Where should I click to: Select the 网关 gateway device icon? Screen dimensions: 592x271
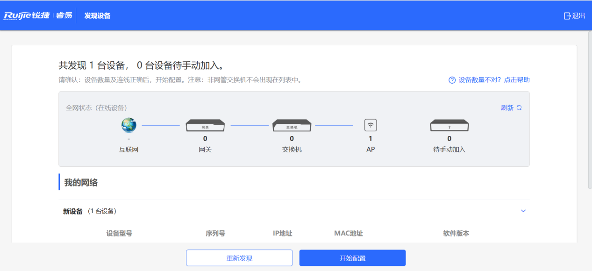click(205, 125)
